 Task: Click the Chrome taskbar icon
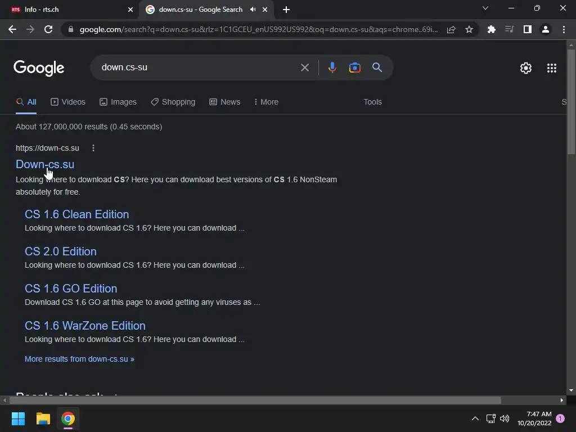68,418
